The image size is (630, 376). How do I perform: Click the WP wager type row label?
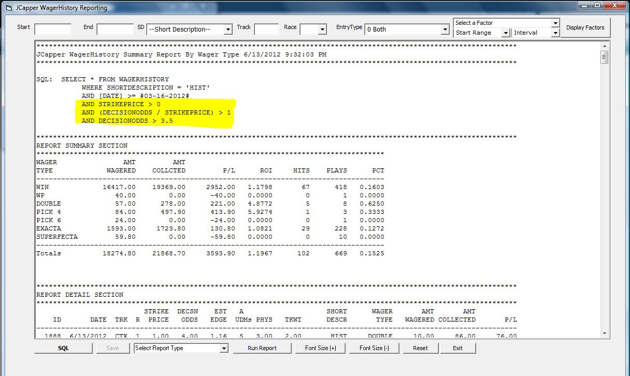[40, 195]
